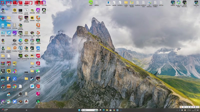Open the purple ghost icon at top

(x=44, y=2)
